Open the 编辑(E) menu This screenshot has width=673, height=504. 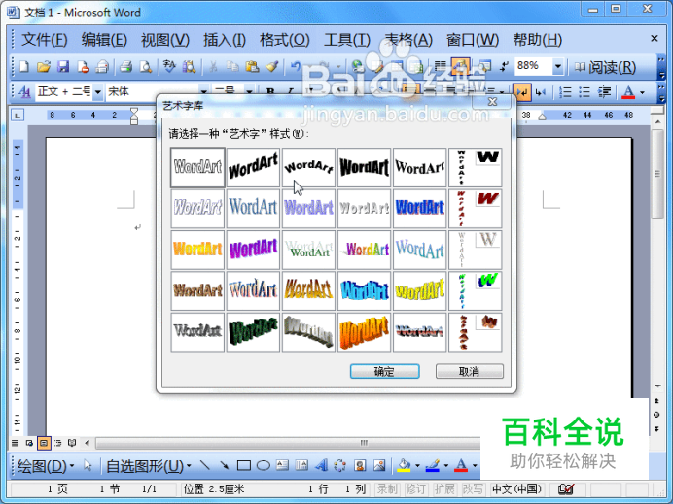(x=104, y=40)
